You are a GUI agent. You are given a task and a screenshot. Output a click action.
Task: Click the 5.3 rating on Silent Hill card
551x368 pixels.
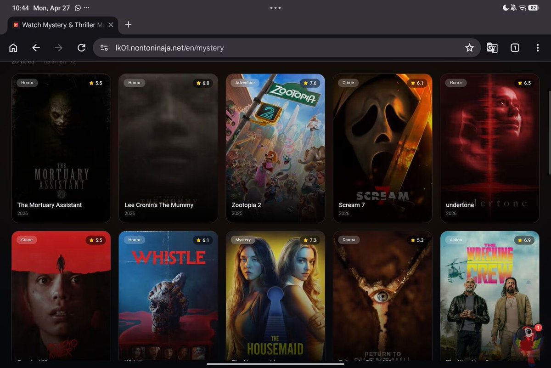tap(417, 240)
